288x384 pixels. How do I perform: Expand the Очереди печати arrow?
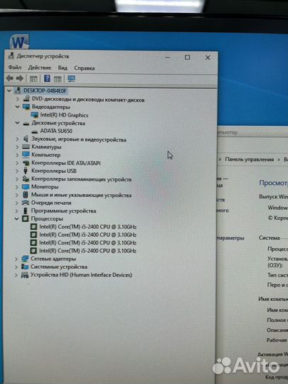click(17, 203)
